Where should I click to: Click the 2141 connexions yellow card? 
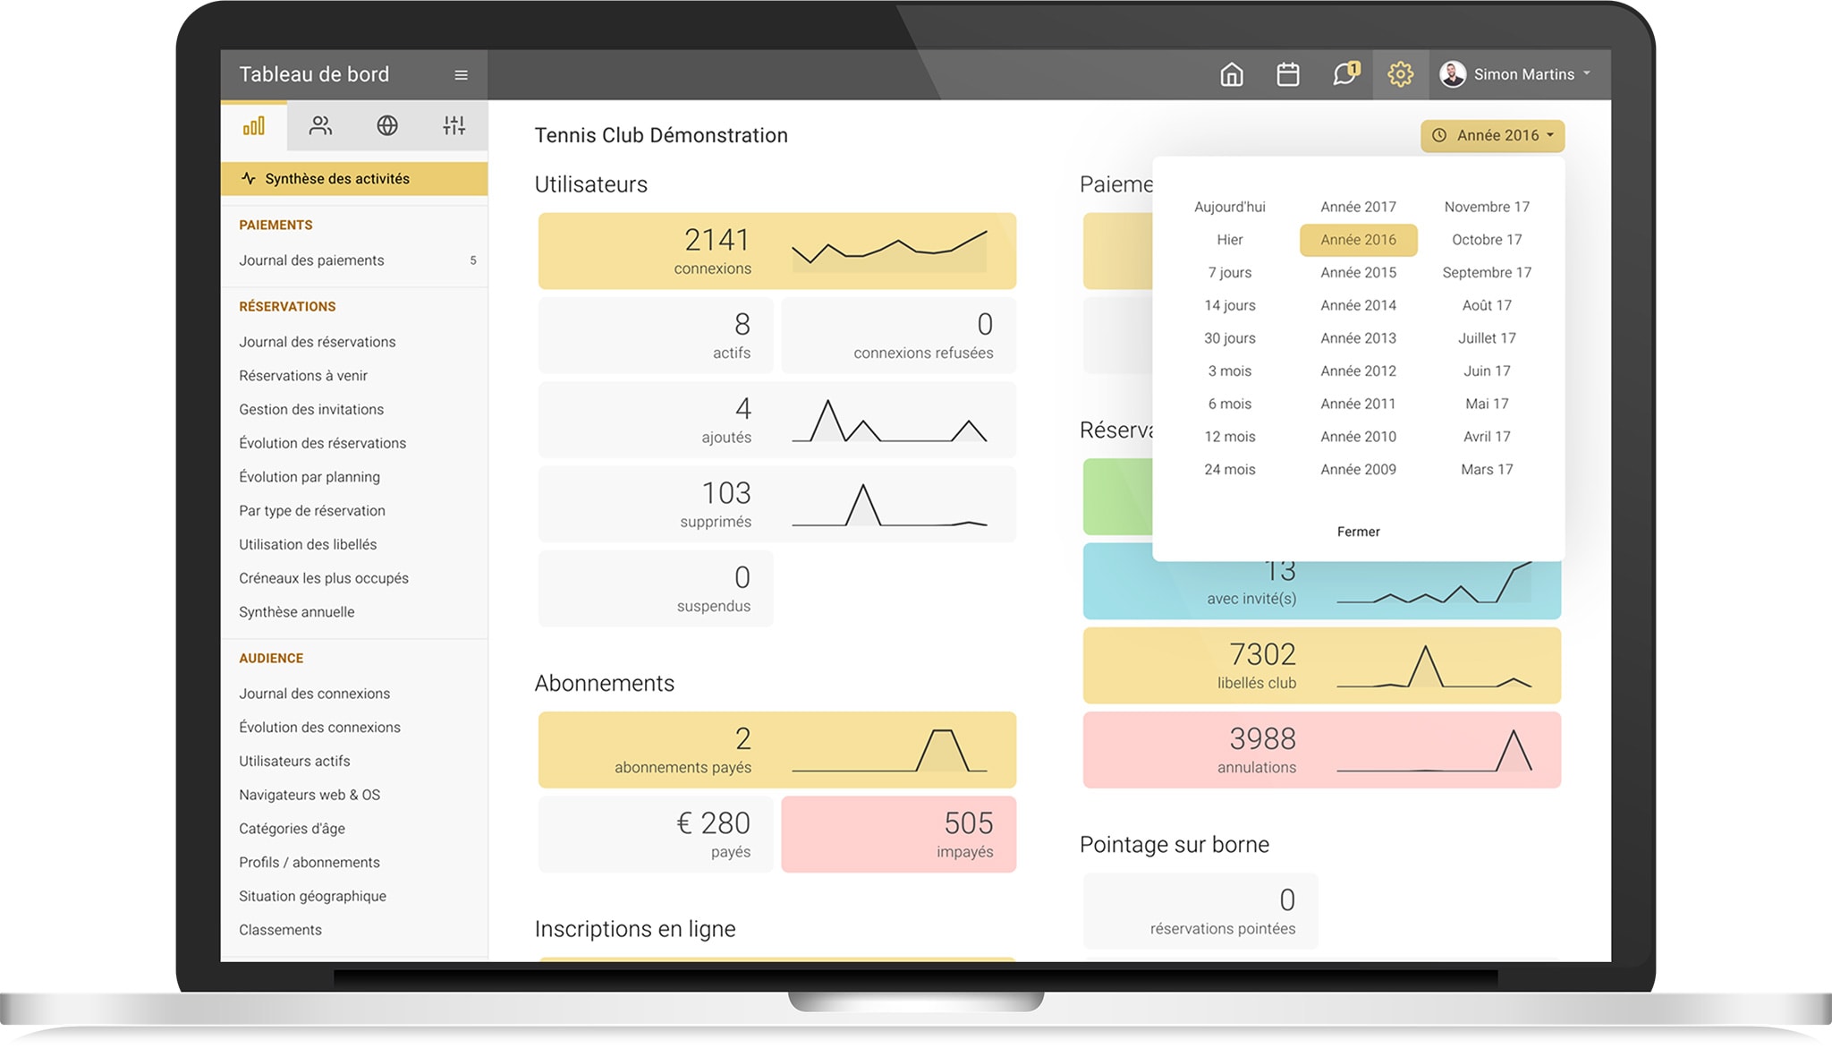coord(776,251)
